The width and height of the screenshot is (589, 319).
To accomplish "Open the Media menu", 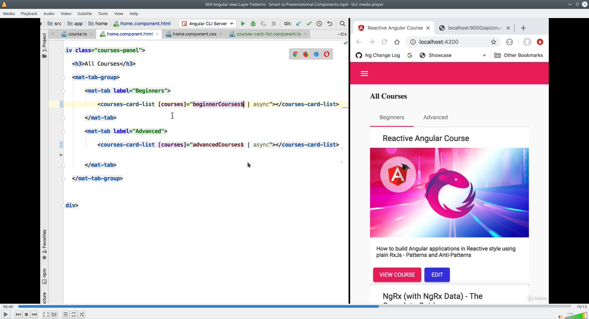I will tap(9, 13).
